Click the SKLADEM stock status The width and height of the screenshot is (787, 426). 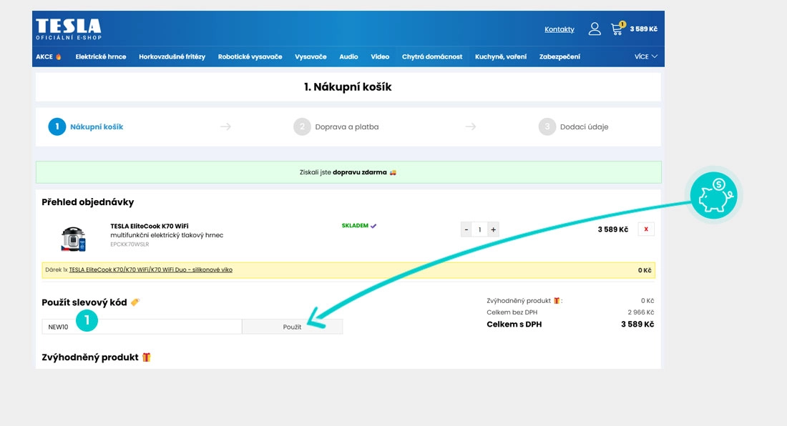pos(359,226)
